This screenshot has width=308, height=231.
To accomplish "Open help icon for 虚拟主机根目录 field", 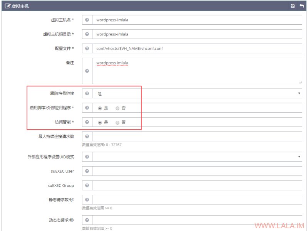I will pyautogui.click(x=87, y=34).
